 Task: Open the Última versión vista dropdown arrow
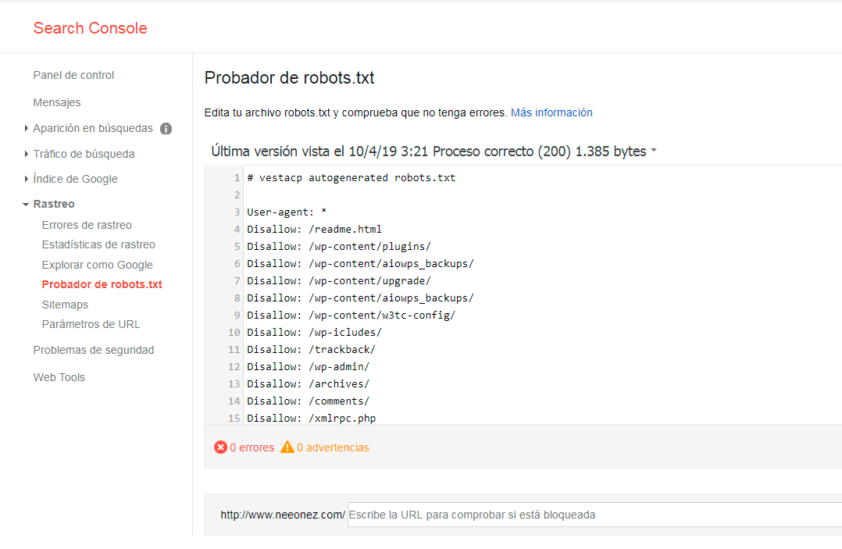654,151
